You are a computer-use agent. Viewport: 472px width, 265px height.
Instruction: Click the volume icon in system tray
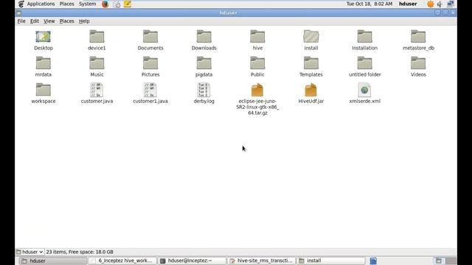click(440, 4)
